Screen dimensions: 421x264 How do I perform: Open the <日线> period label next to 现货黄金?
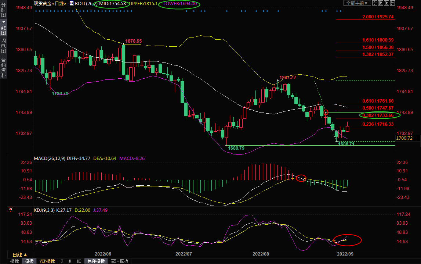pos(59,3)
